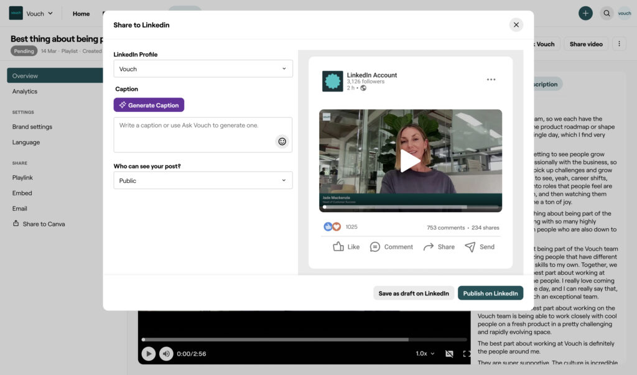Click the Share video button

[586, 44]
